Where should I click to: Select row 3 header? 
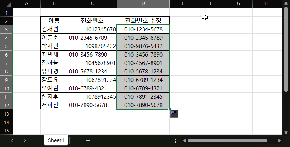pos(7,29)
